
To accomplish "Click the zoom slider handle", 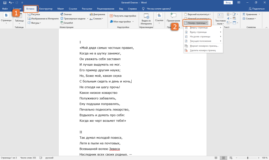I will click(248, 158).
